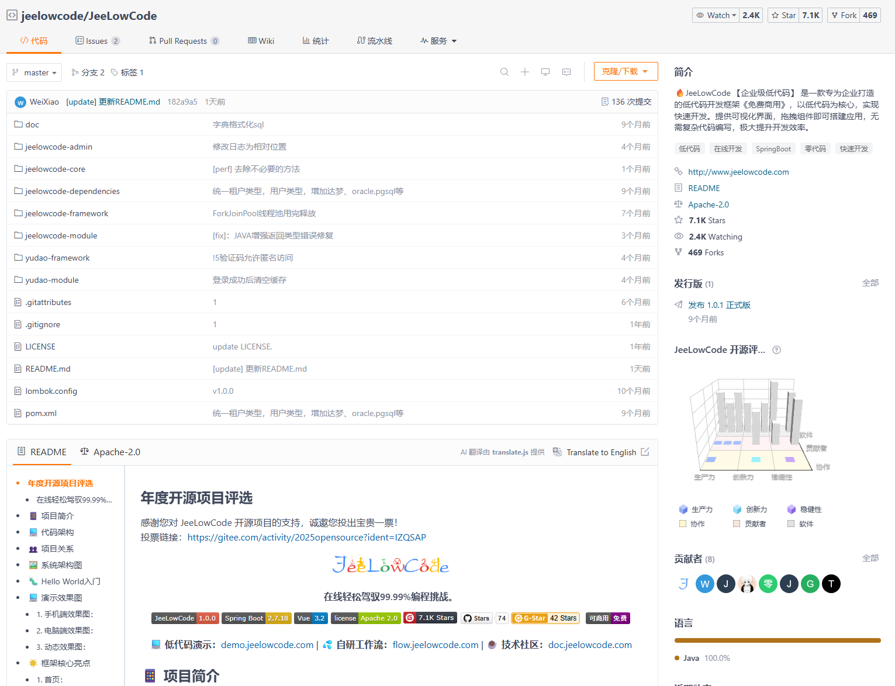Open the doc folder icon
This screenshot has height=686, width=895.
(18, 124)
